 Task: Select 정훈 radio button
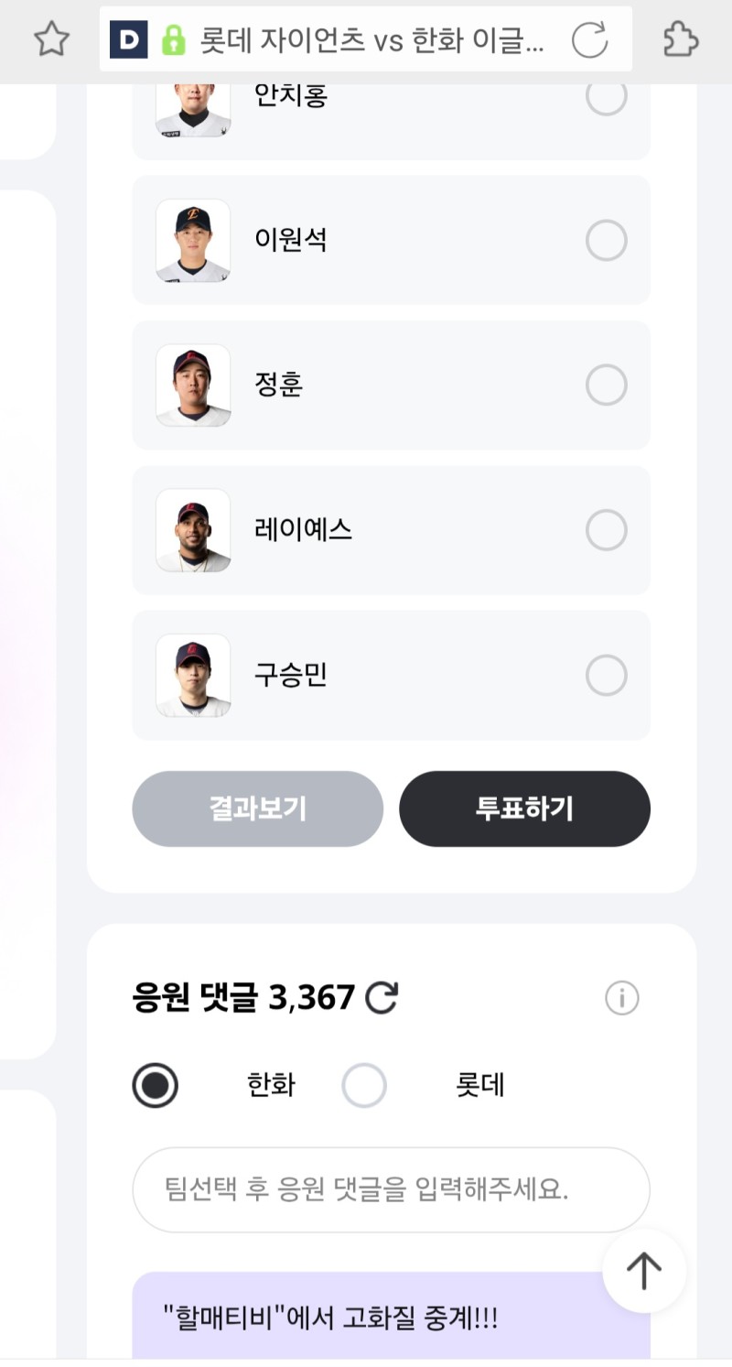[606, 385]
